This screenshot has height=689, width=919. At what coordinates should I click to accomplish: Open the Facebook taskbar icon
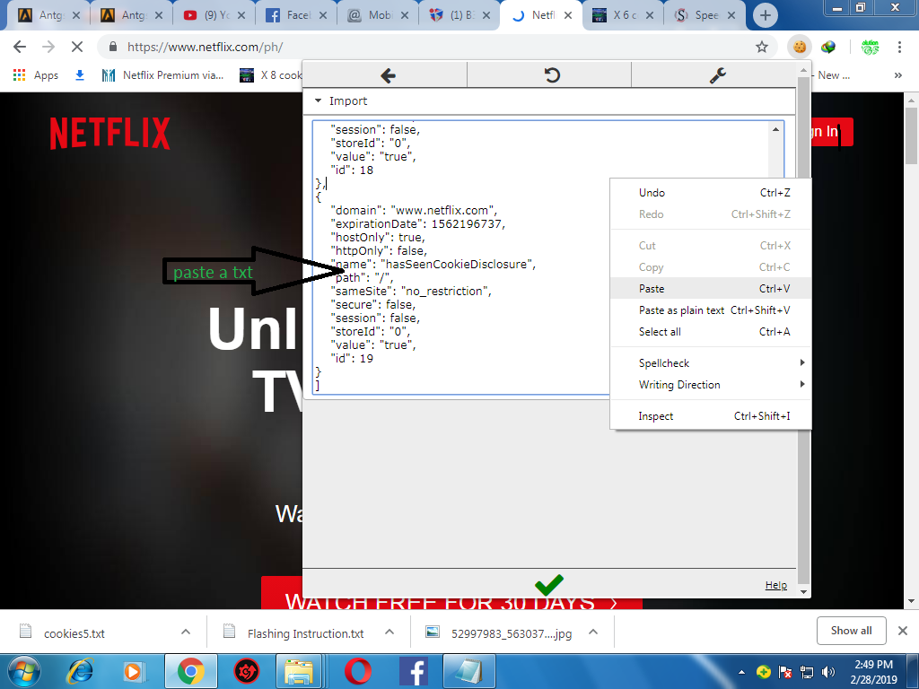point(413,671)
